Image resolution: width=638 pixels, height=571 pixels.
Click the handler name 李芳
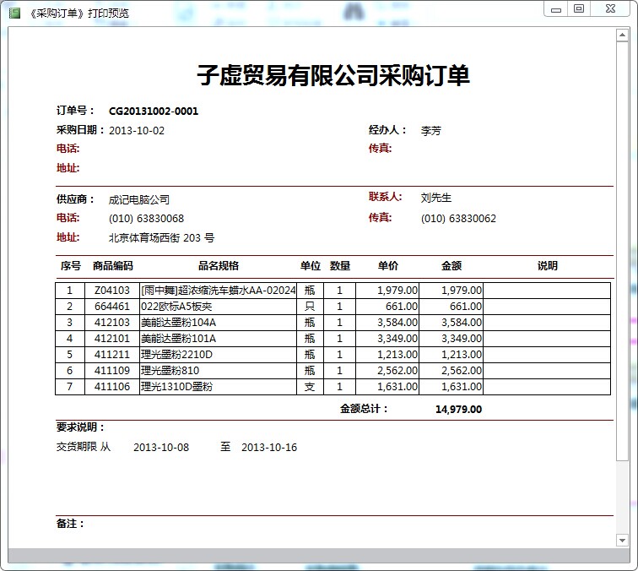click(430, 131)
